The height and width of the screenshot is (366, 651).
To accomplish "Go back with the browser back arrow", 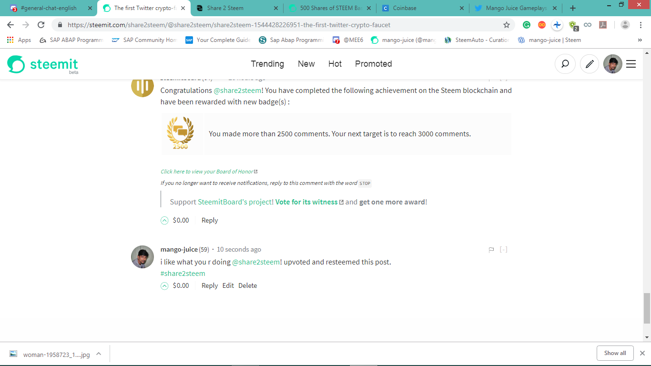I will [10, 25].
